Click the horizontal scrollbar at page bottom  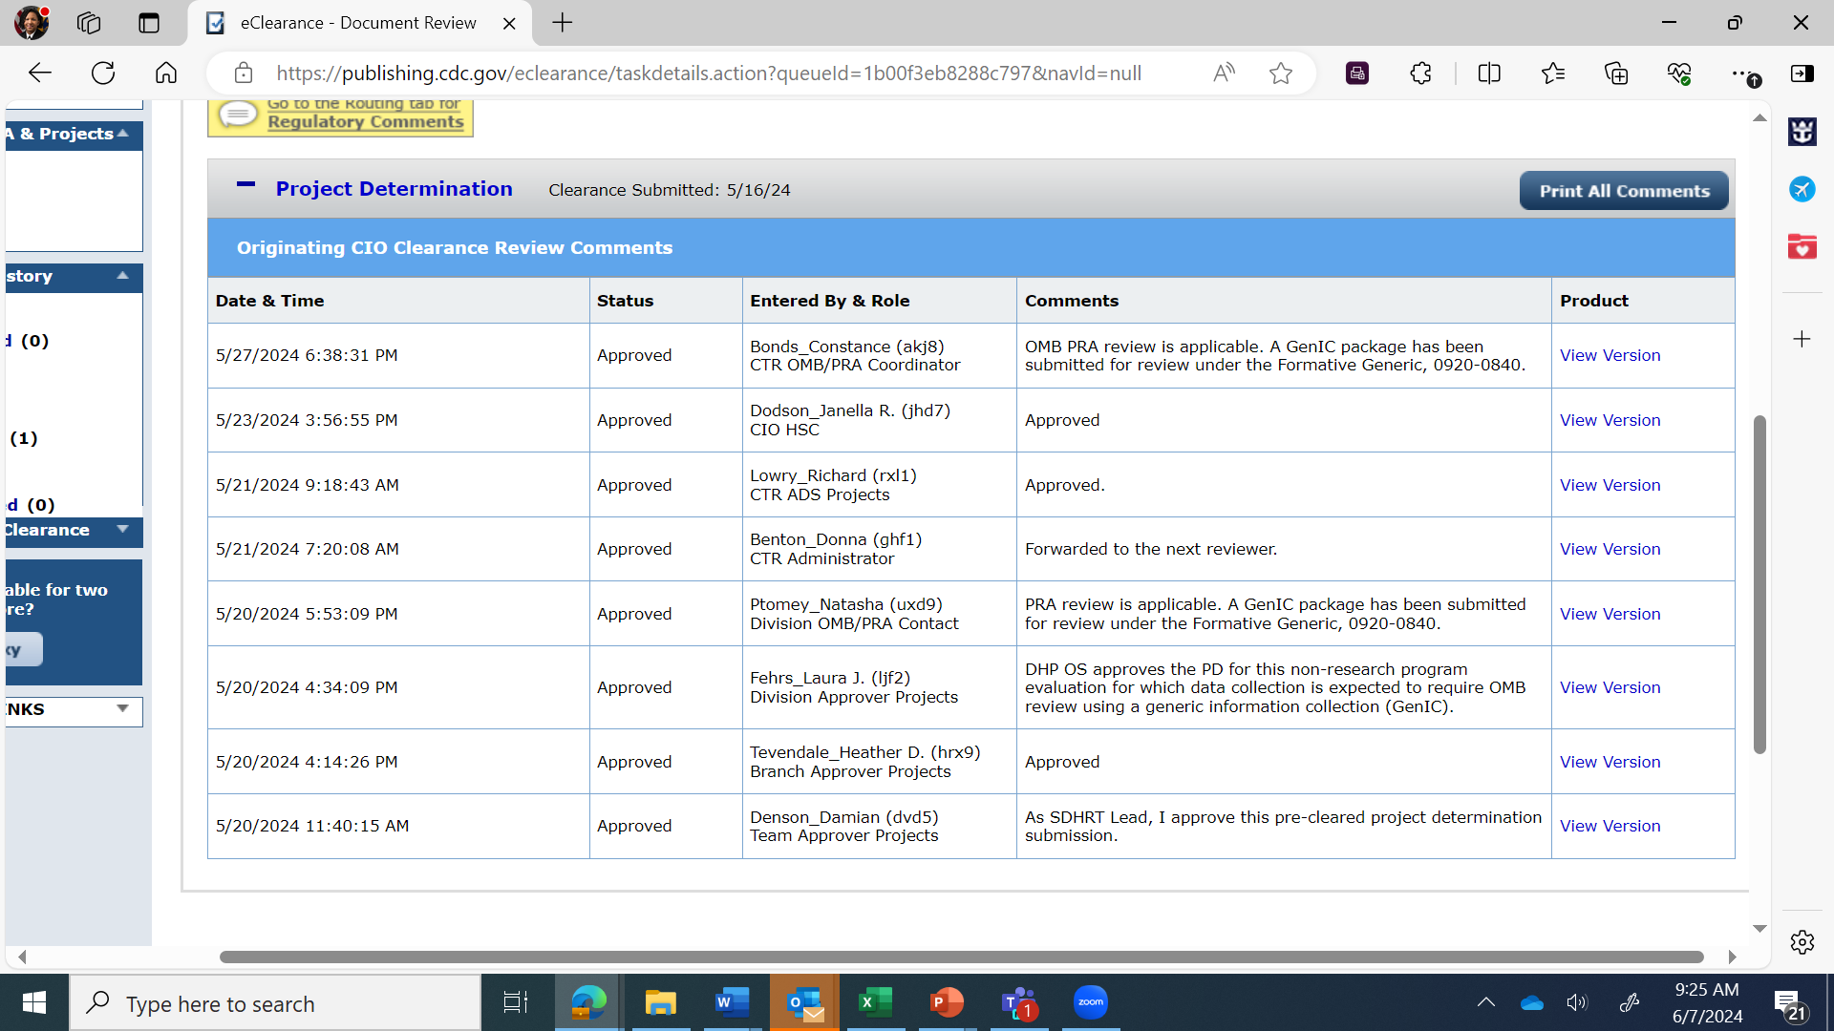[960, 957]
